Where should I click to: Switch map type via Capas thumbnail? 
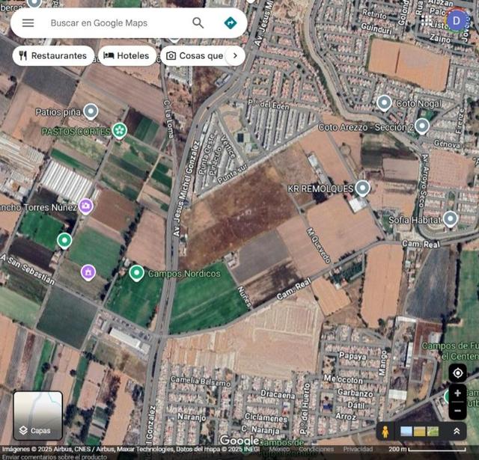38,415
